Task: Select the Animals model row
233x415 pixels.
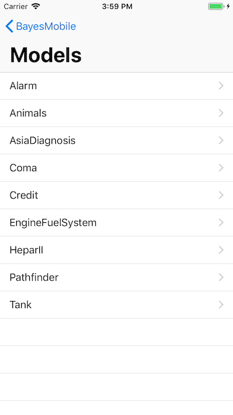Action: click(117, 113)
